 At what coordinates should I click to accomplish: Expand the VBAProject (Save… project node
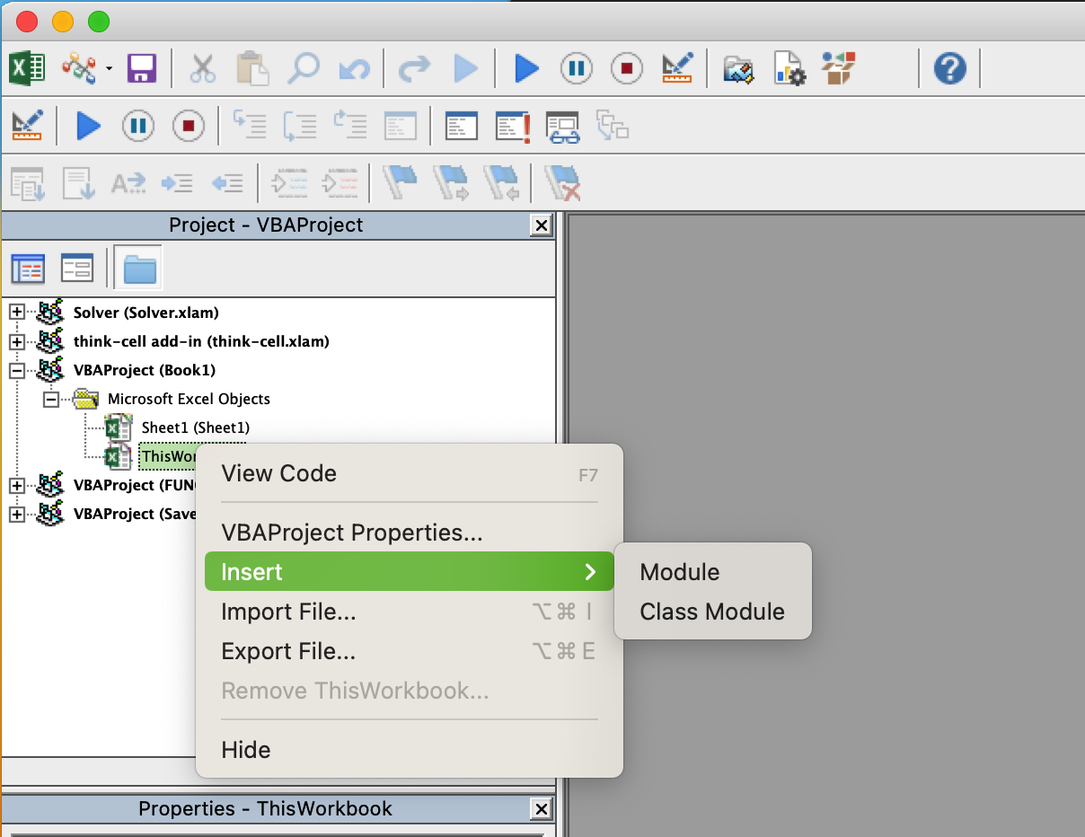click(16, 514)
